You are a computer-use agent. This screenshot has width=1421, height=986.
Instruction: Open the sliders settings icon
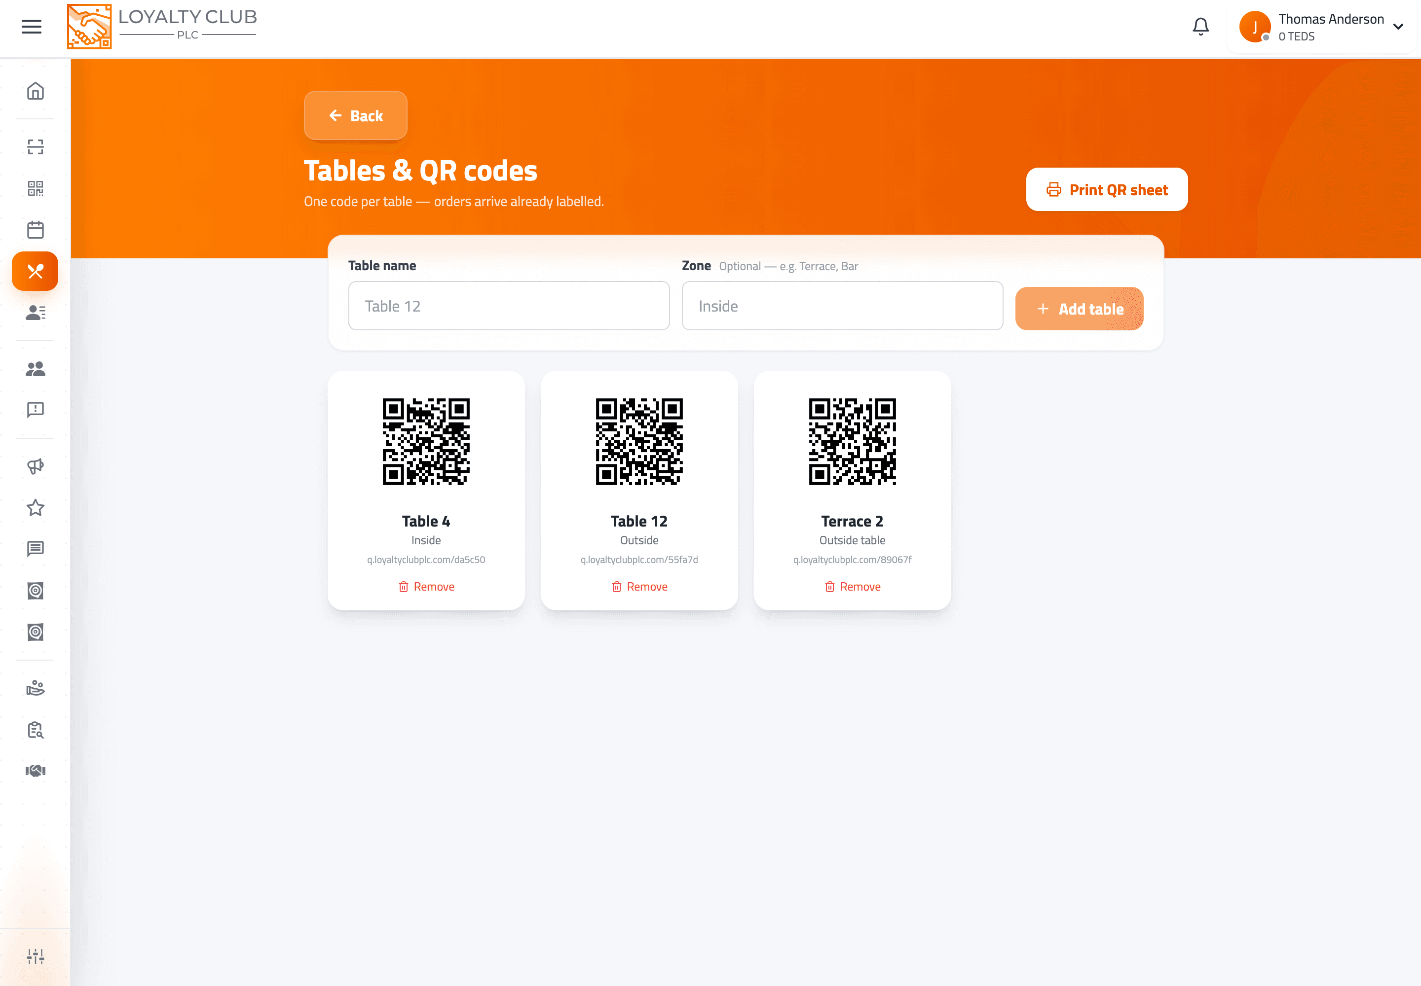pos(35,956)
